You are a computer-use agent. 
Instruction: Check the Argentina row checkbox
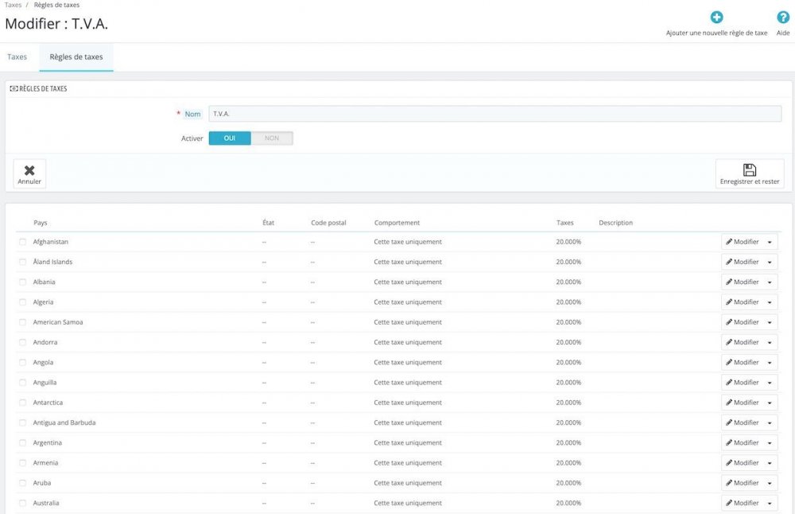tap(22, 443)
